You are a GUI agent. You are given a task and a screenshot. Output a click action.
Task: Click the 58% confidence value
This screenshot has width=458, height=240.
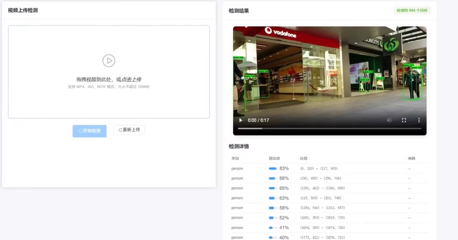click(x=284, y=208)
